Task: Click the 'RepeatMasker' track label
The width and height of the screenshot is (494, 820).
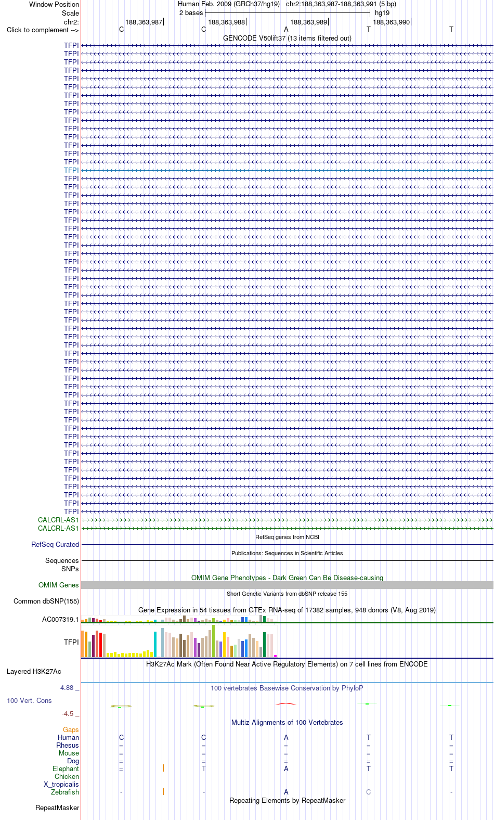Action: click(x=57, y=808)
